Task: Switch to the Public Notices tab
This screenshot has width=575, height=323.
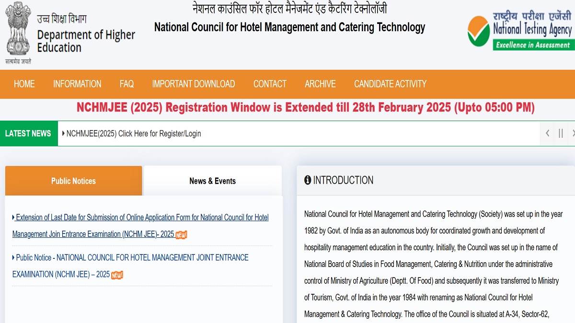Action: [74, 181]
